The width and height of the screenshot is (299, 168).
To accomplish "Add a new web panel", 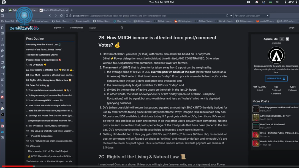I will [x=2, y=138].
